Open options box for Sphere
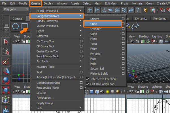Viewport: 170px width, 113px height. [123, 19]
